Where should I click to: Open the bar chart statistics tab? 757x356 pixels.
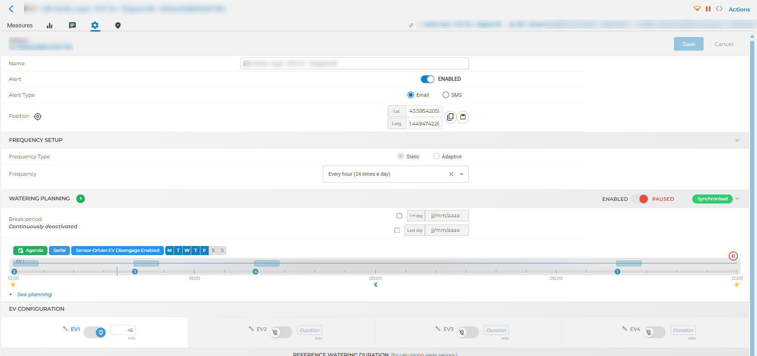click(49, 26)
